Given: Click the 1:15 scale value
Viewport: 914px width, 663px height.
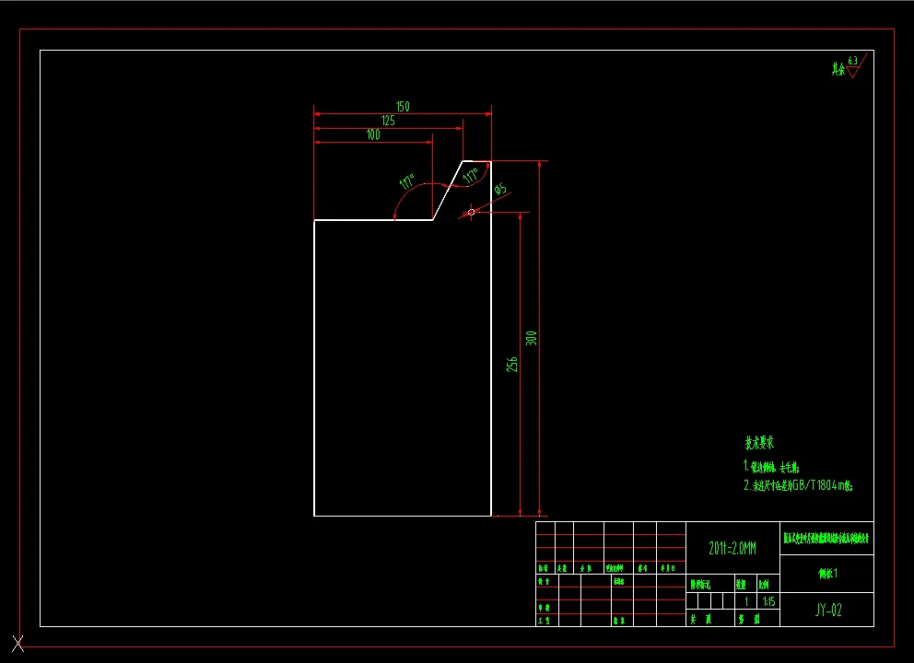Looking at the screenshot, I should [768, 602].
